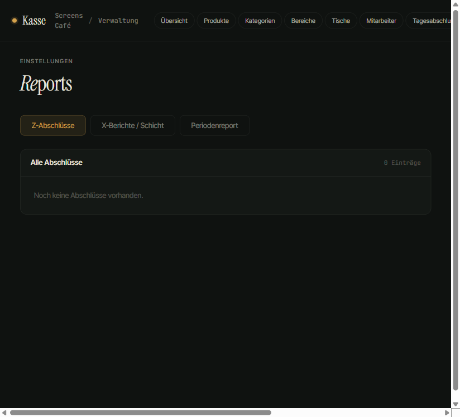The height and width of the screenshot is (417, 460).
Task: Select the Z-Abschlüsse tab
Action: tap(53, 125)
